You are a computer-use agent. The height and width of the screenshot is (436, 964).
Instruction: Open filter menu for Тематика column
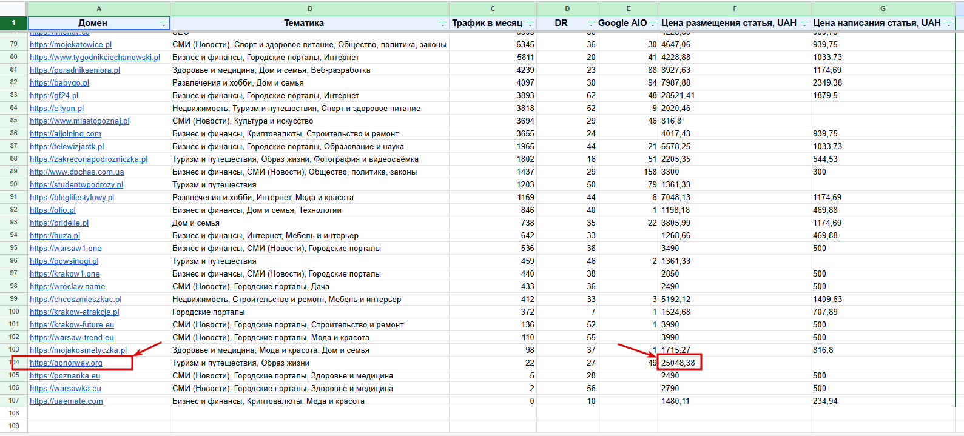pyautogui.click(x=442, y=24)
